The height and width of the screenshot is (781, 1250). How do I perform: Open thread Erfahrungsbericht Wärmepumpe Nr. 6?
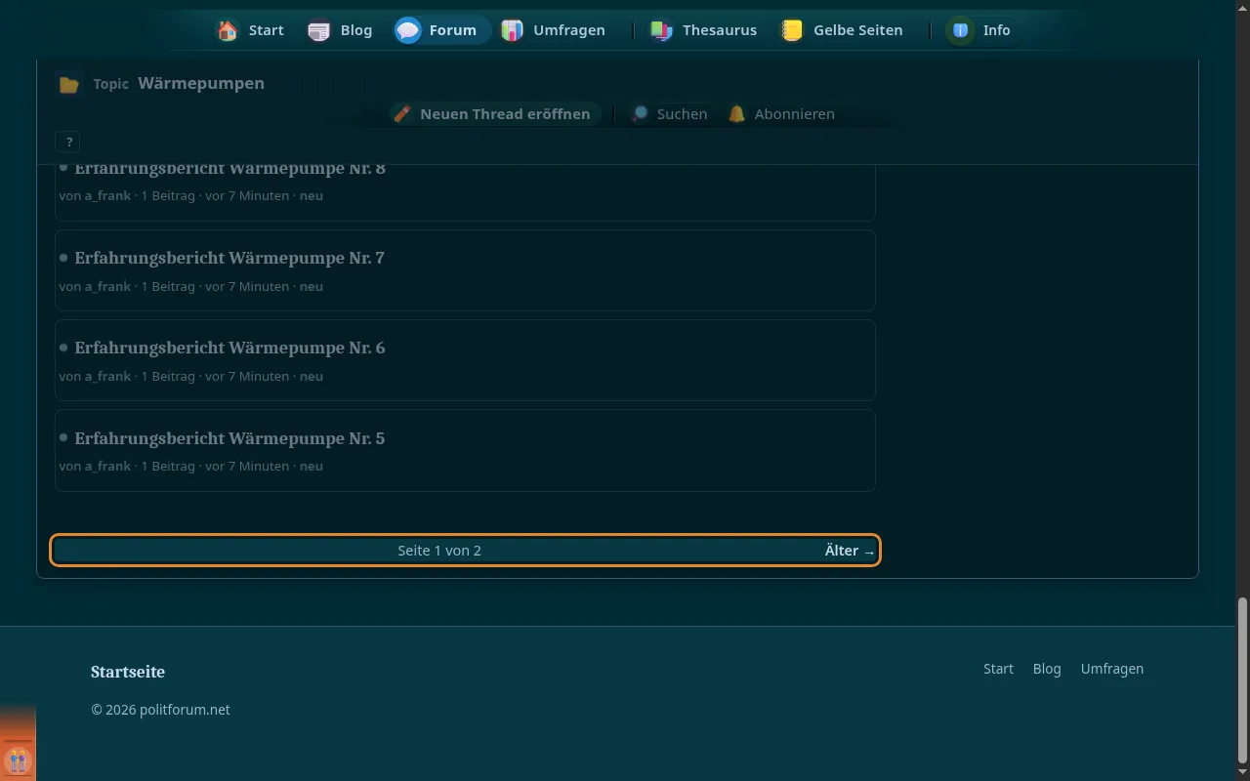(x=229, y=348)
